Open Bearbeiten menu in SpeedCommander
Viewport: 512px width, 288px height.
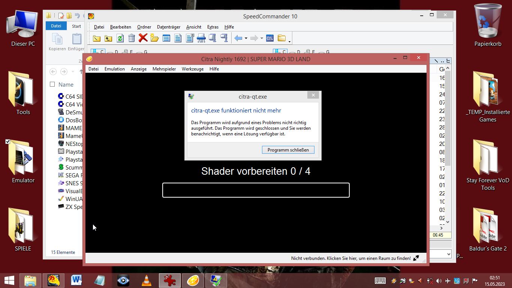121,27
